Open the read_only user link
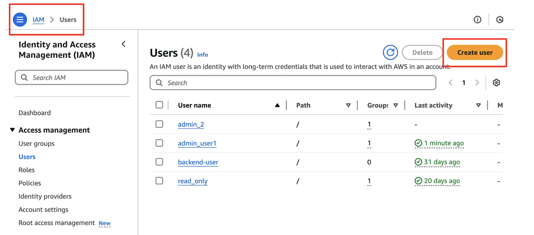The height and width of the screenshot is (235, 534). pos(193,181)
